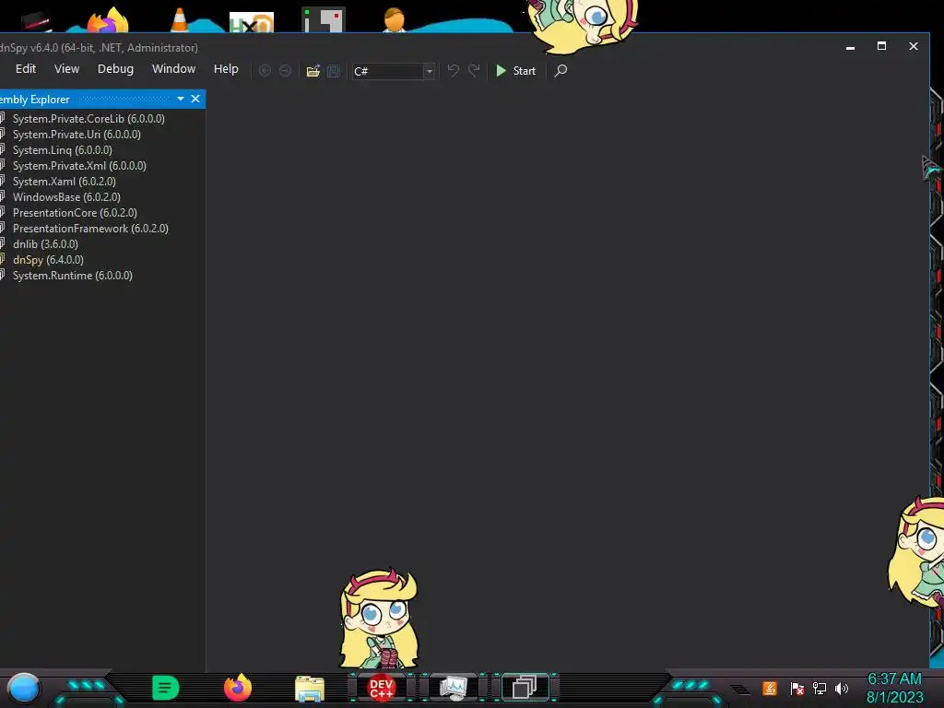Click the volume speaker tray icon
This screenshot has height=708, width=944.
click(842, 688)
